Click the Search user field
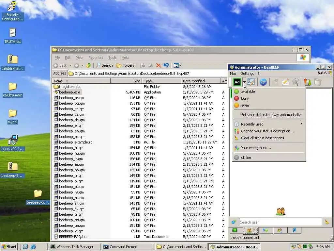 click(280, 222)
